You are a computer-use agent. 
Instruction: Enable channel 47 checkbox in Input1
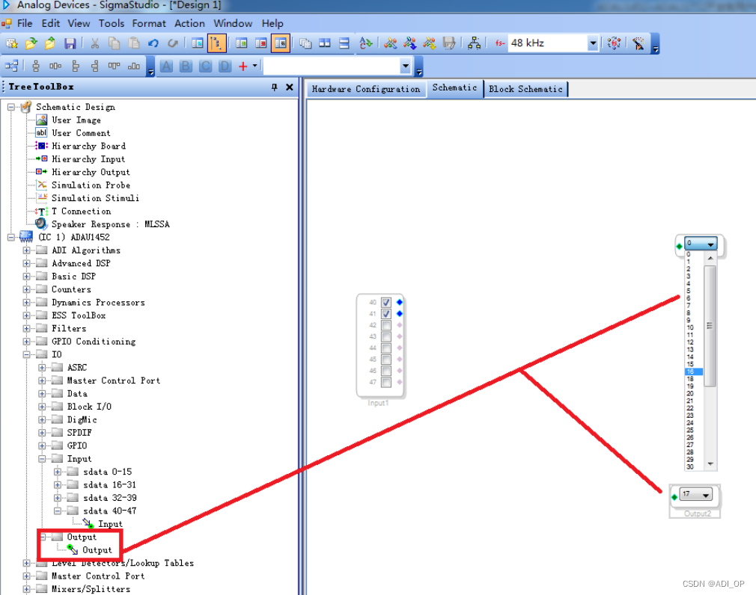[x=385, y=382]
